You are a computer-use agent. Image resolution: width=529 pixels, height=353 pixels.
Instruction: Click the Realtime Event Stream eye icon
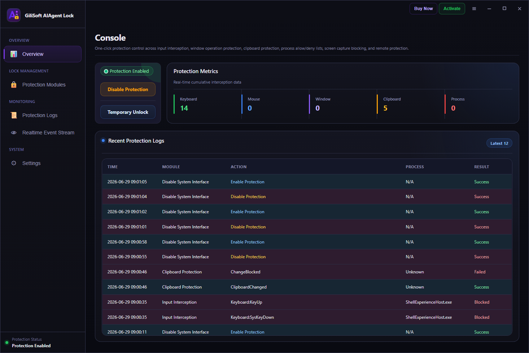[x=14, y=133]
